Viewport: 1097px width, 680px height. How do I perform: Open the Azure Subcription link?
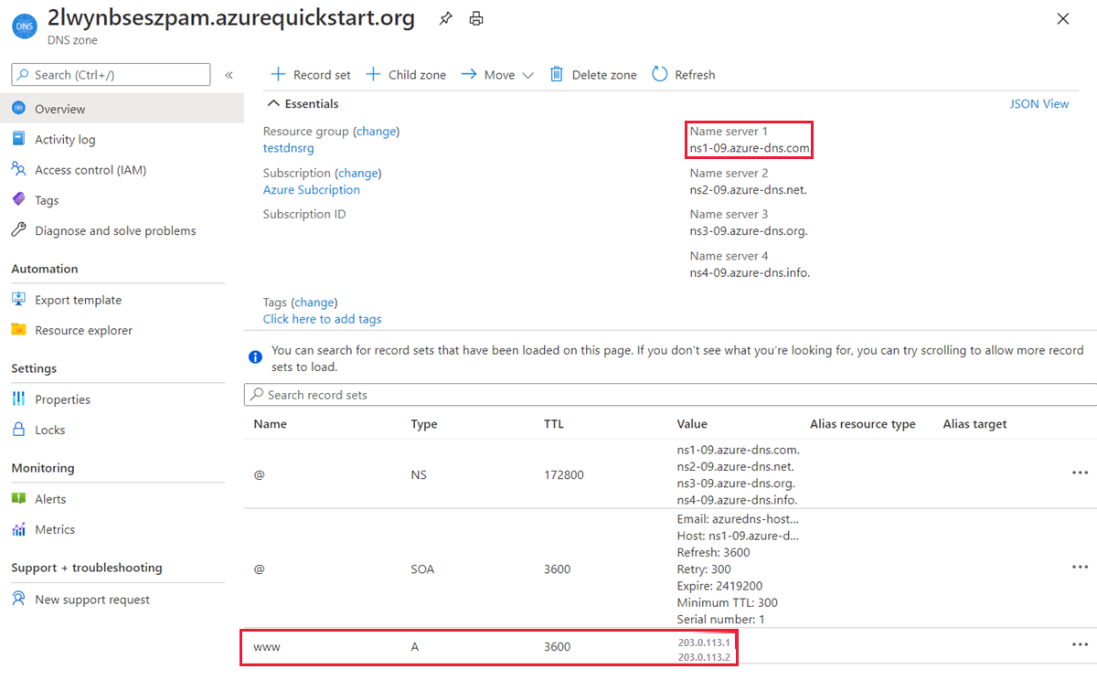click(x=312, y=189)
